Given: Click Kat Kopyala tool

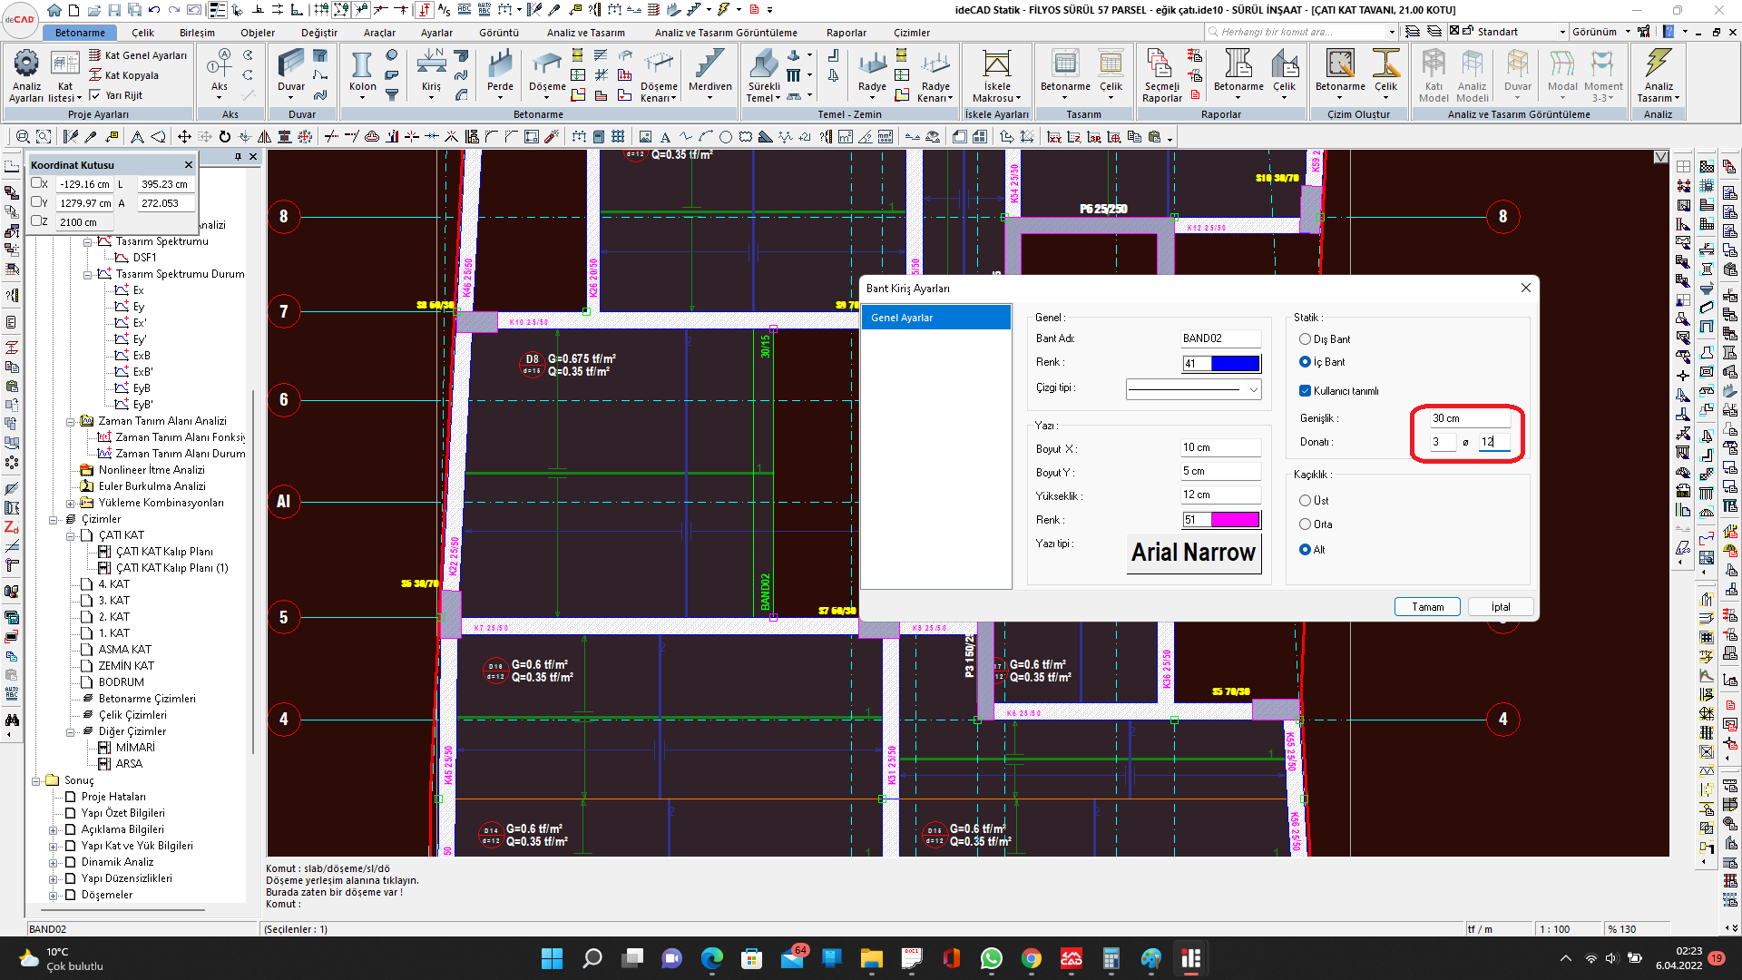Looking at the screenshot, I should tap(124, 75).
